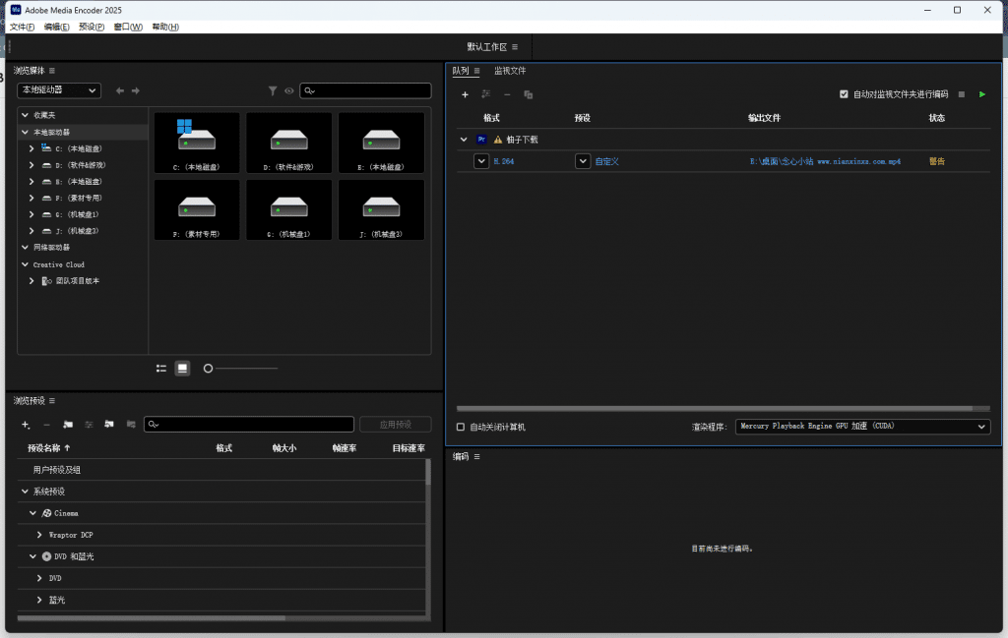This screenshot has width=1008, height=638.
Task: Click the disc icon beside DVD 和蓝光
Action: (47, 556)
